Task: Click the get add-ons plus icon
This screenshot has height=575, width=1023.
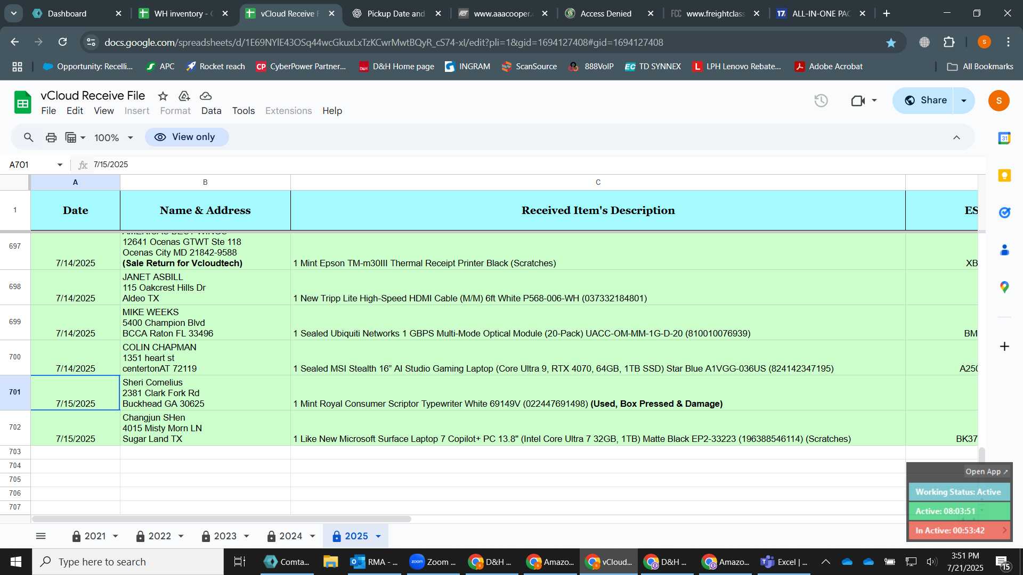Action: pyautogui.click(x=1004, y=347)
